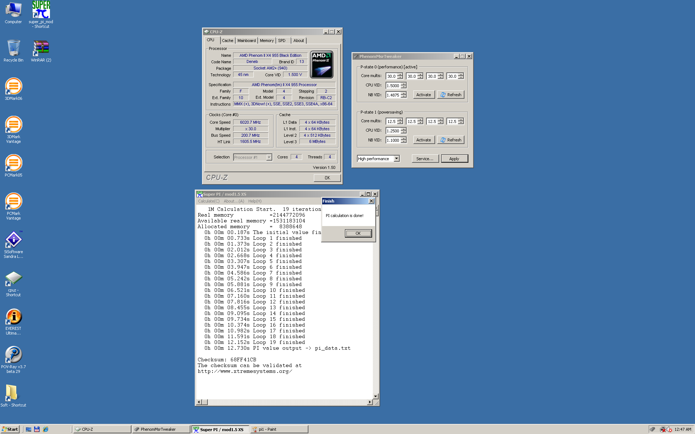The height and width of the screenshot is (434, 695).
Task: Click the CPU-Z title bar icon
Action: 207,32
